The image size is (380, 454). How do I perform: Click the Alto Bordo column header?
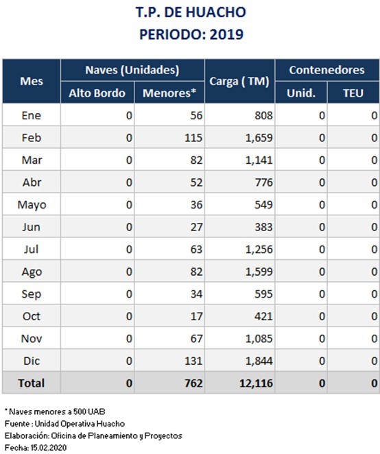point(97,93)
